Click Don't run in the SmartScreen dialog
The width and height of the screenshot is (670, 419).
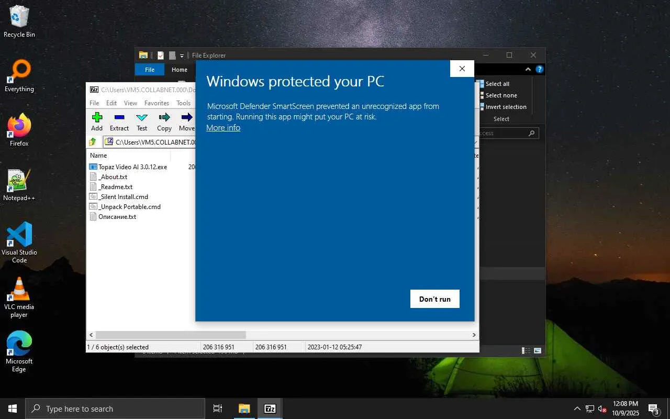pyautogui.click(x=434, y=299)
